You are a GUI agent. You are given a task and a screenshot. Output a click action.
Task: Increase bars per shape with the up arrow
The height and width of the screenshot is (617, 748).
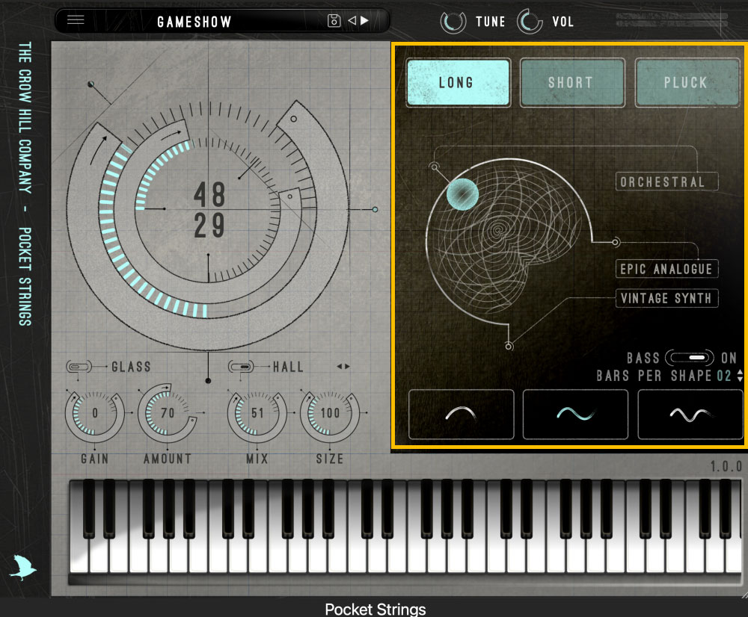coord(740,372)
